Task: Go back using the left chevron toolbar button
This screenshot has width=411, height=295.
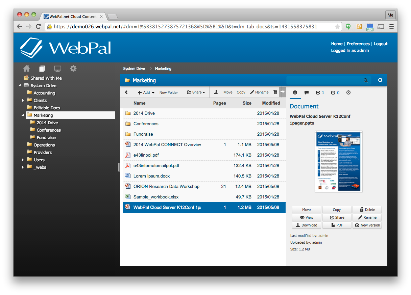Action: coord(126,92)
